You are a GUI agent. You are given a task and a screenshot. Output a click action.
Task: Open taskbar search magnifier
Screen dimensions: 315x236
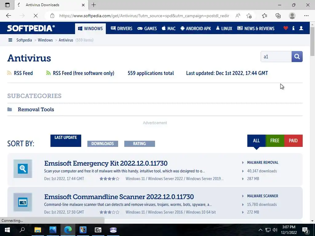click(x=22, y=230)
